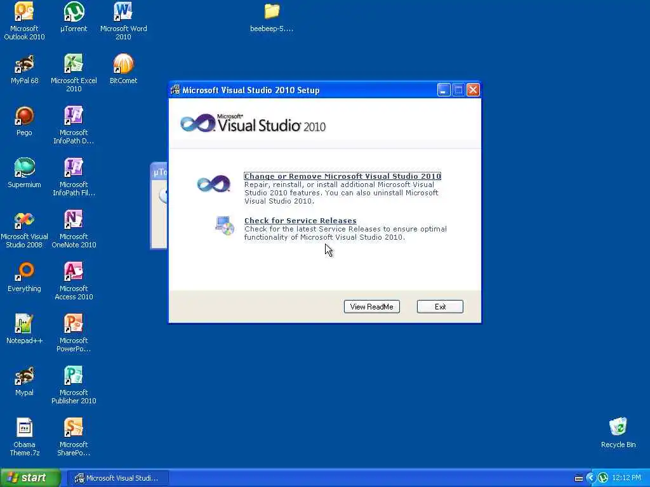Viewport: 650px width, 487px height.
Task: Click the Exit button in Setup
Action: (440, 307)
